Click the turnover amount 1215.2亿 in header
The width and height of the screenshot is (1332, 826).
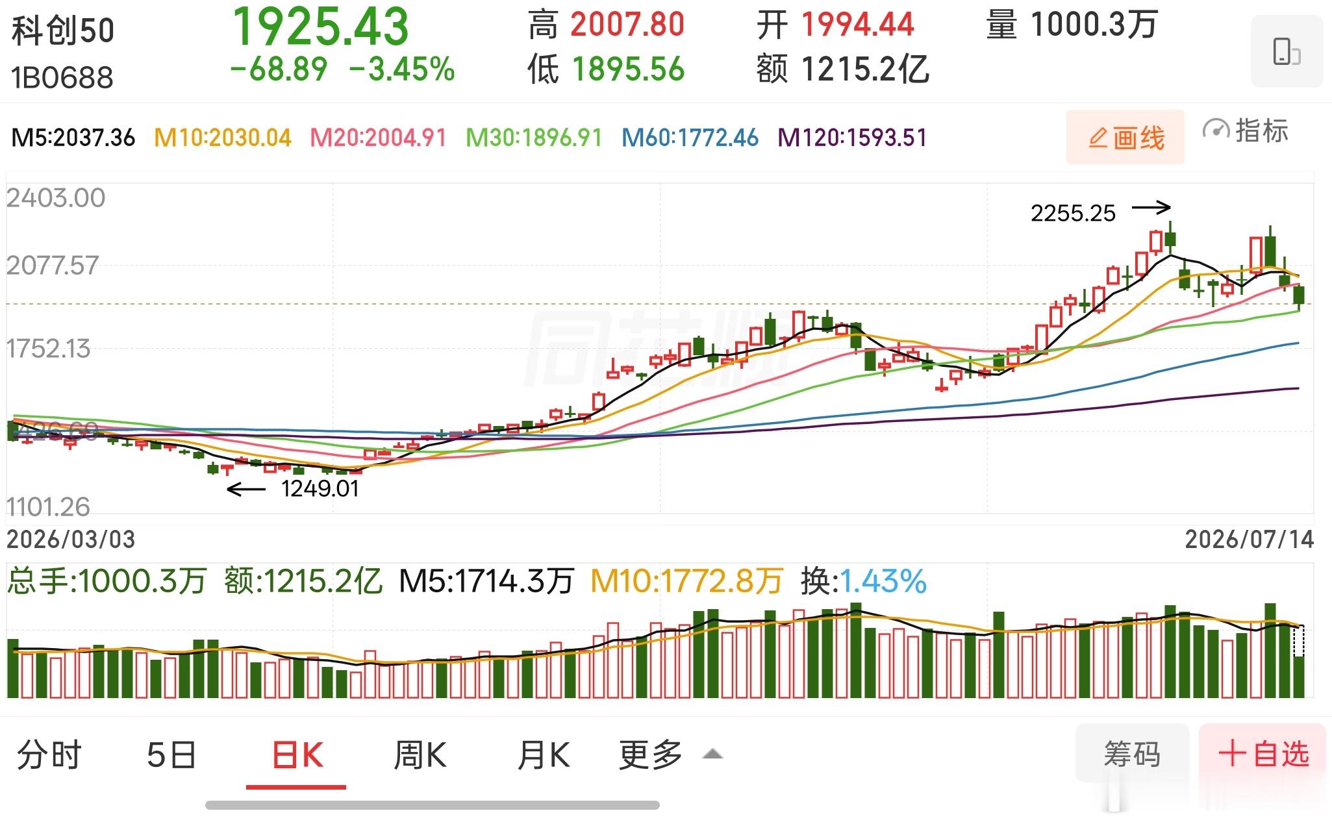[865, 69]
